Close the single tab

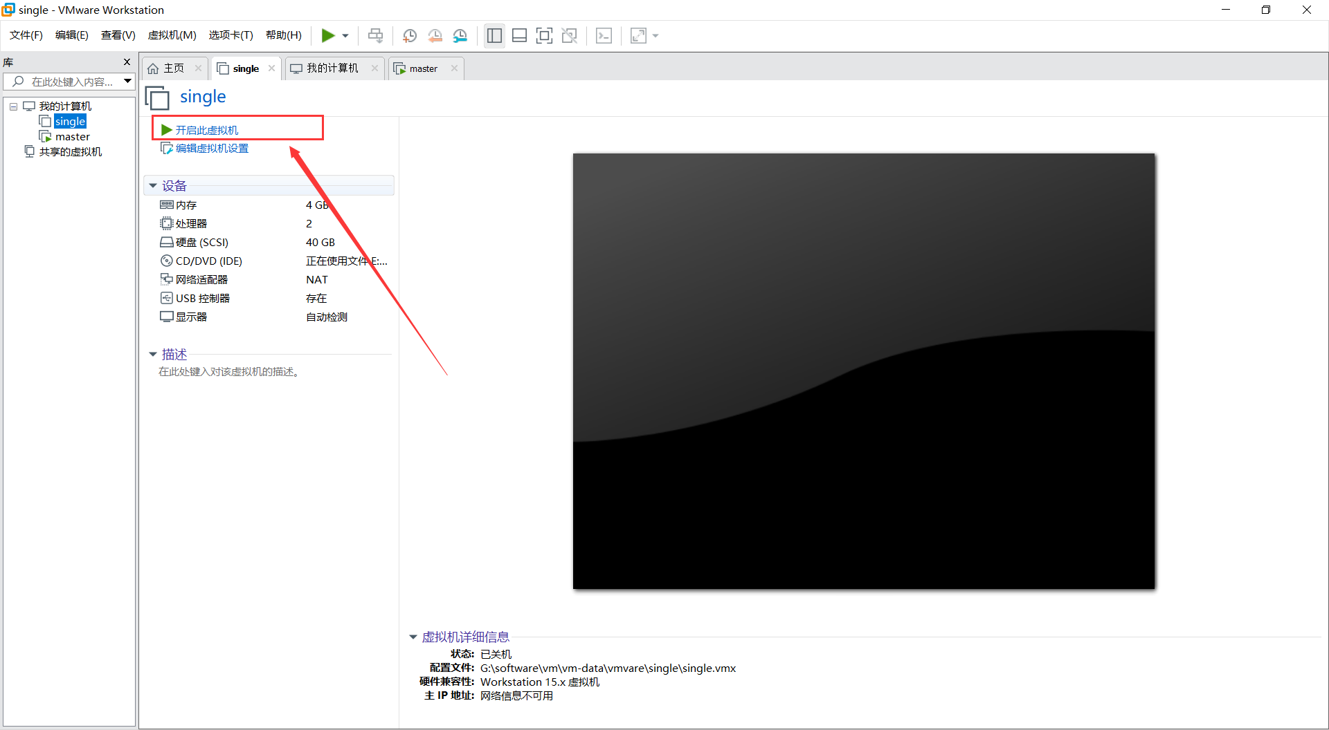[x=271, y=68]
